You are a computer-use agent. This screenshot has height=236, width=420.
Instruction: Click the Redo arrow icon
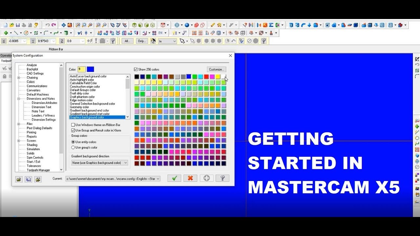tap(54, 25)
